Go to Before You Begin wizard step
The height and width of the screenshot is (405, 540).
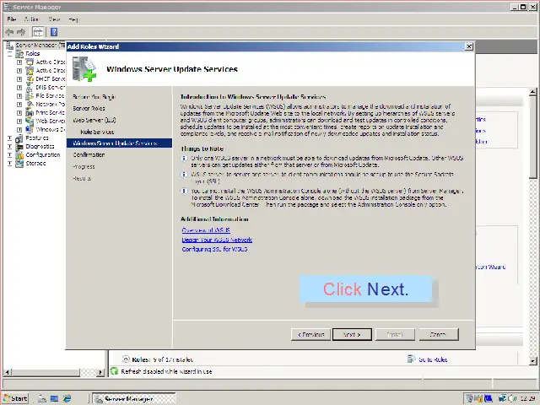pyautogui.click(x=94, y=97)
